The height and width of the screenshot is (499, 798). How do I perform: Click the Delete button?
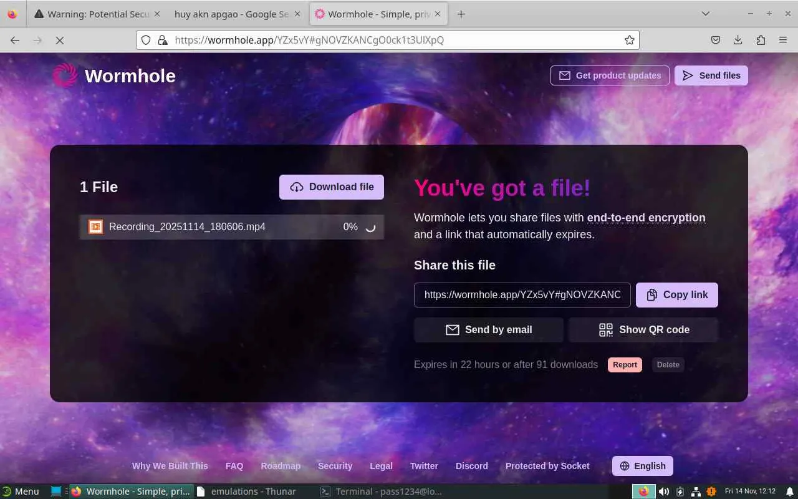coord(668,365)
